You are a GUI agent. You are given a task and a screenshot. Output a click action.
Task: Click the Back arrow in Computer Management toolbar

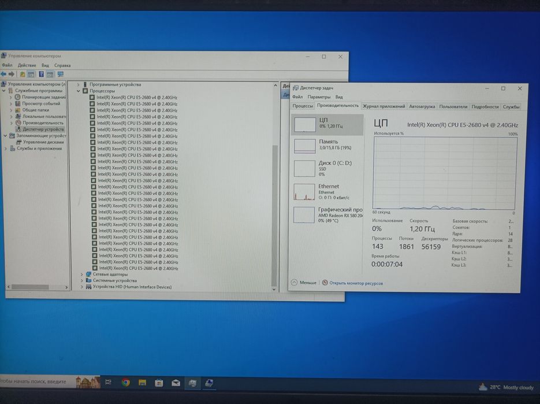point(3,74)
